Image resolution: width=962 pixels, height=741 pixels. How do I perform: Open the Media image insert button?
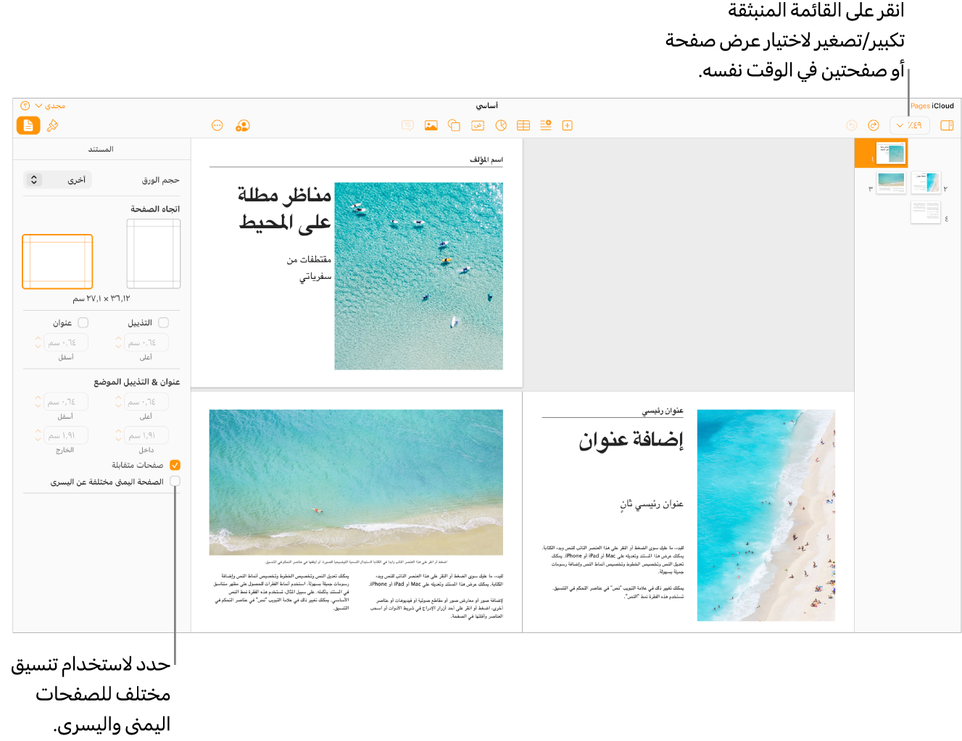click(x=431, y=125)
